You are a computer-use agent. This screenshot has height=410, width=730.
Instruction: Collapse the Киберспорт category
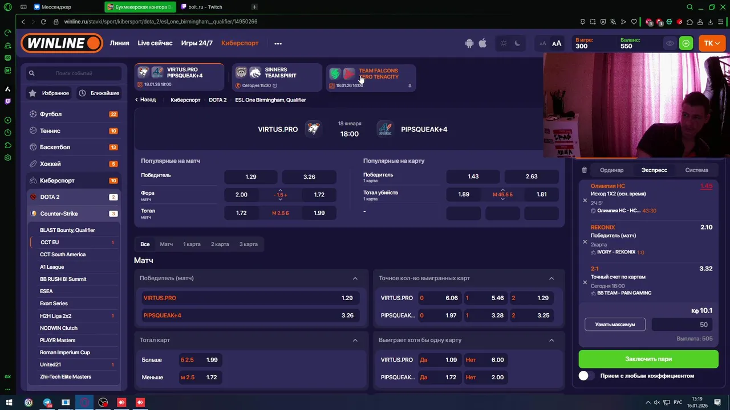[x=74, y=181]
